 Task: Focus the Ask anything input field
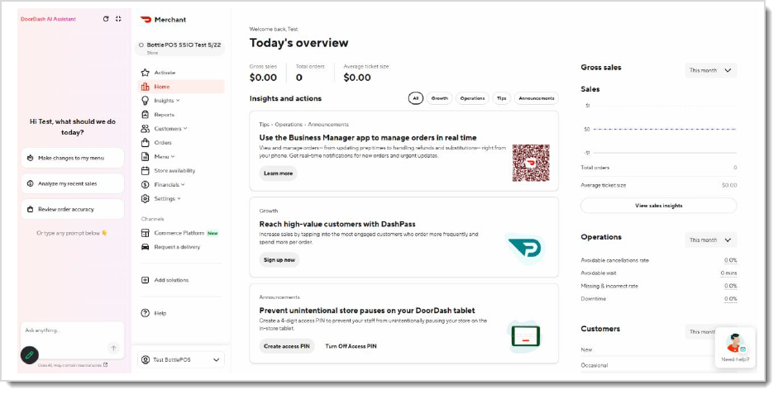tap(73, 339)
